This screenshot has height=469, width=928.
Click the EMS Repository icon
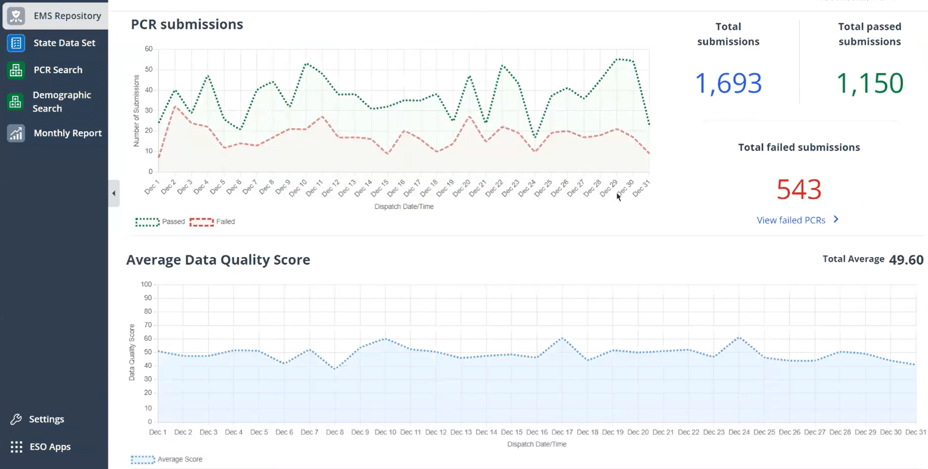16,16
